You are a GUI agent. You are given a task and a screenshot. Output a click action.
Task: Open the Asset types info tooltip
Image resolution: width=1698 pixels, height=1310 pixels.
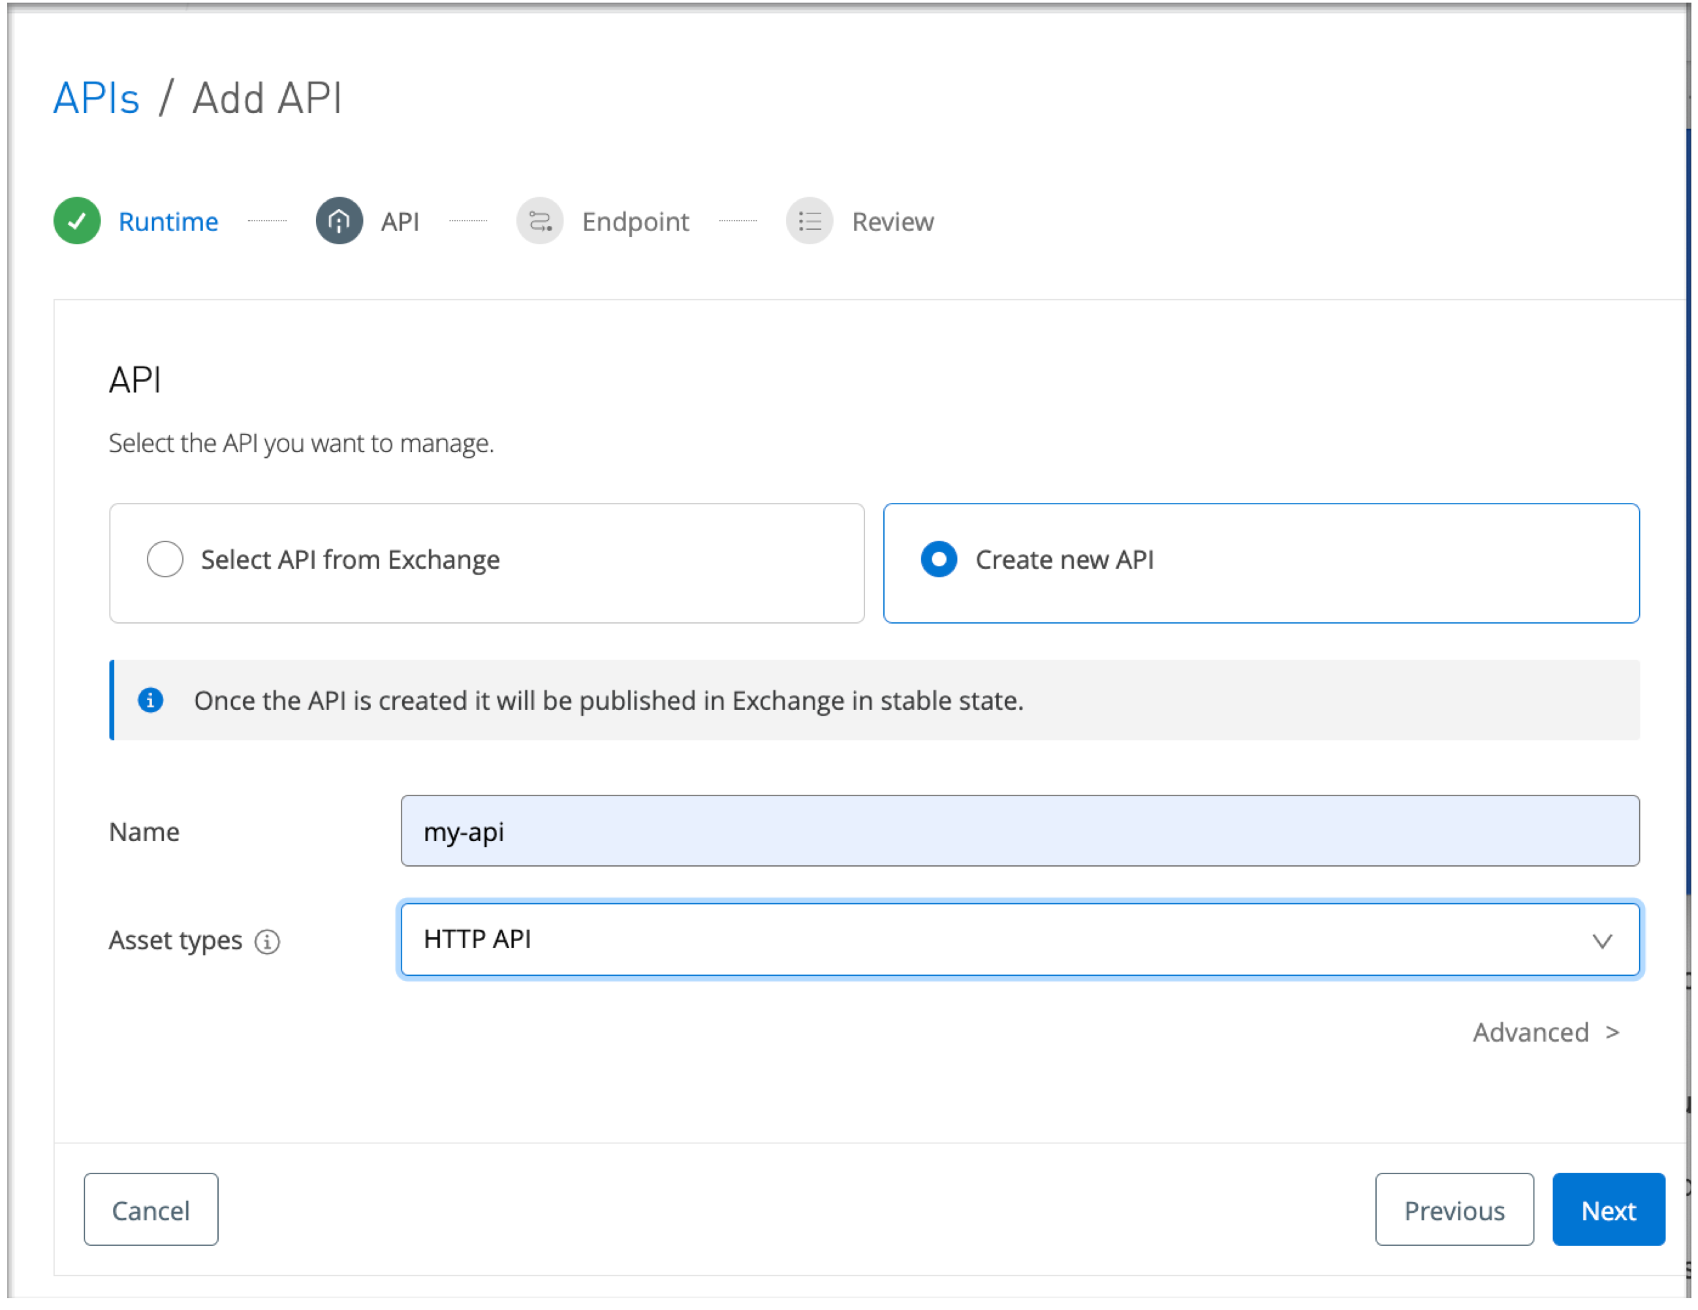(x=266, y=941)
